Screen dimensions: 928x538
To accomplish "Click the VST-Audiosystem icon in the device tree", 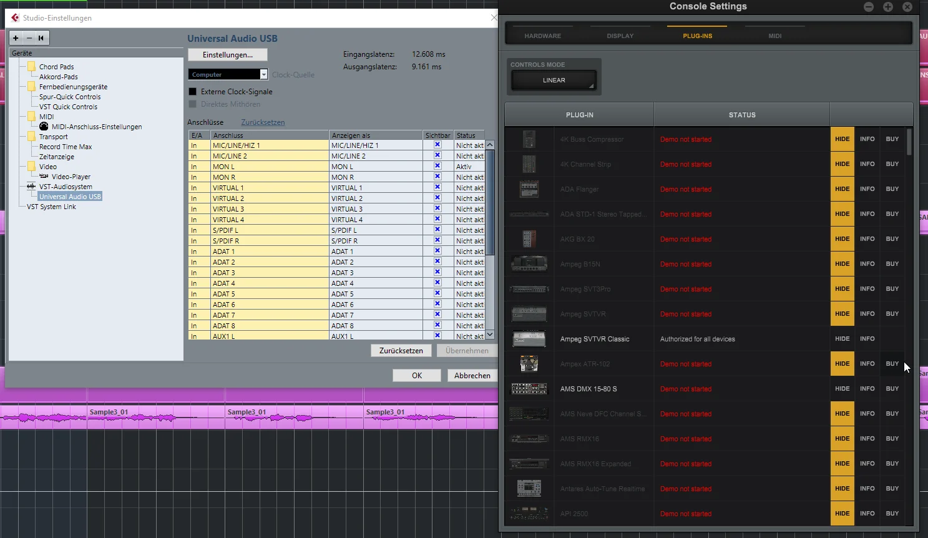I will click(x=31, y=186).
